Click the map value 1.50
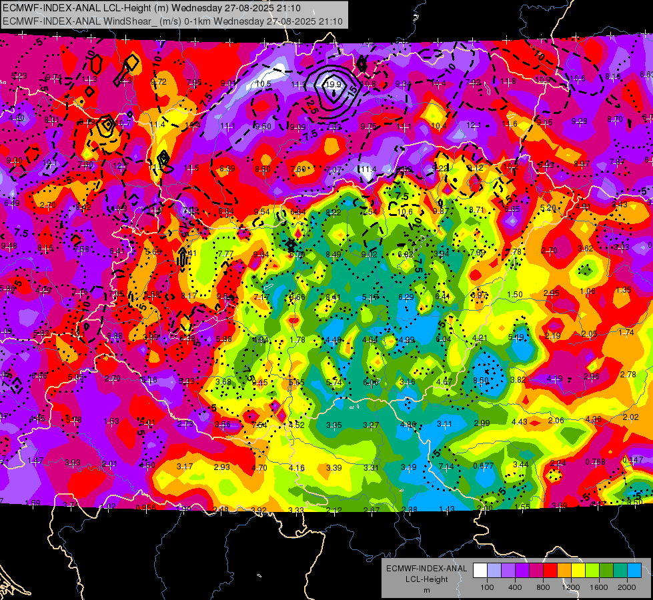 515,295
